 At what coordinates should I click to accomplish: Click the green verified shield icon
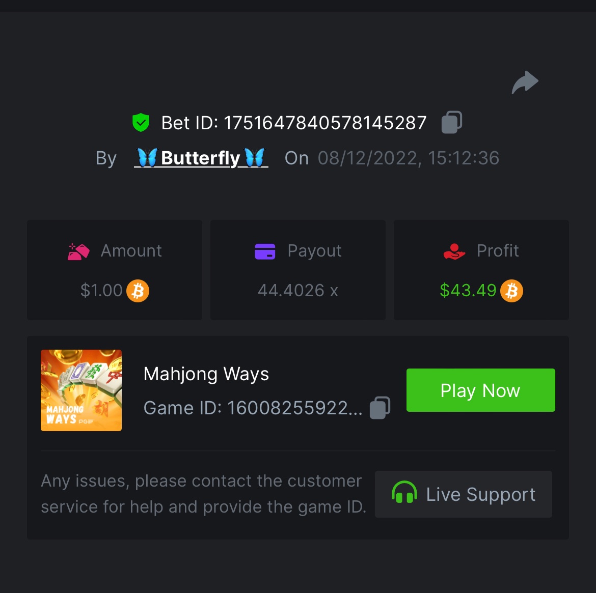[141, 123]
